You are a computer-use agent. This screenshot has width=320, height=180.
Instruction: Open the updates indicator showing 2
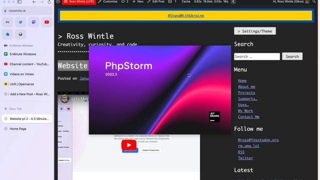pos(124,1)
